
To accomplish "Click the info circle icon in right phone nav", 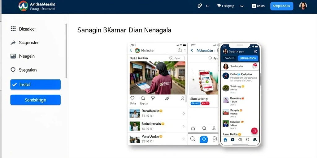I will coord(240,140).
